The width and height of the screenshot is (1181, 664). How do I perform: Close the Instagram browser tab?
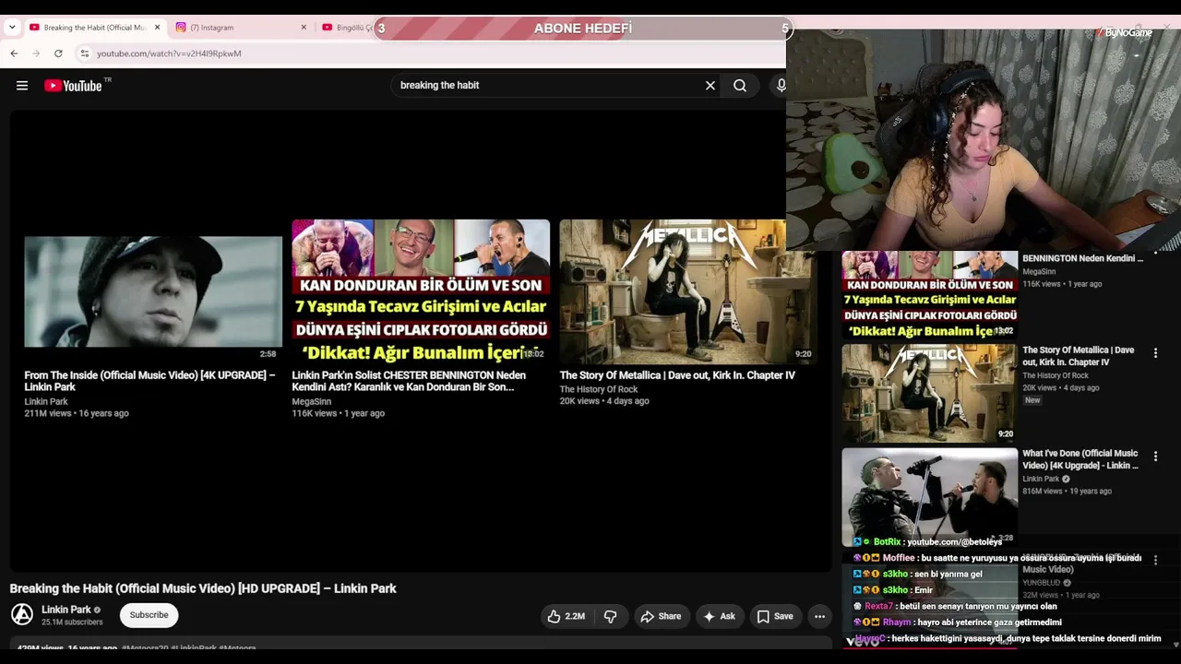pos(304,28)
